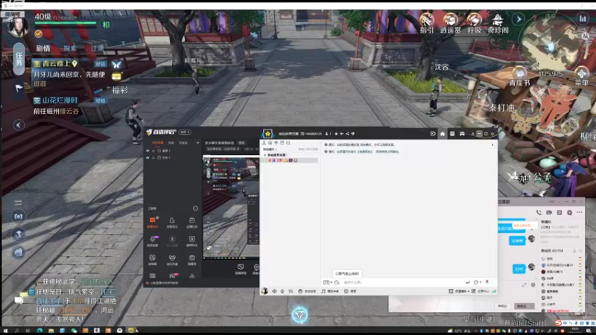Open the 直播伴侣 mode pill dropdown
The width and height of the screenshot is (596, 335).
coord(185,133)
